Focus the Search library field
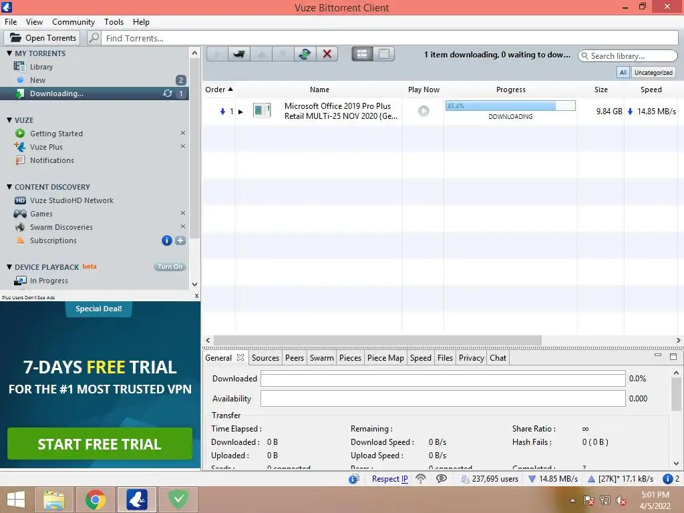Screen dimensions: 684x513 628,56
